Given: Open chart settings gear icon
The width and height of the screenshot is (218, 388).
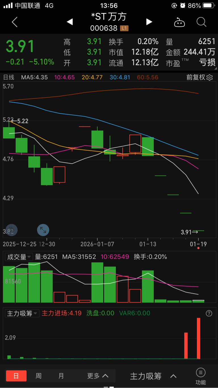Looking at the screenshot, I should click(x=210, y=77).
